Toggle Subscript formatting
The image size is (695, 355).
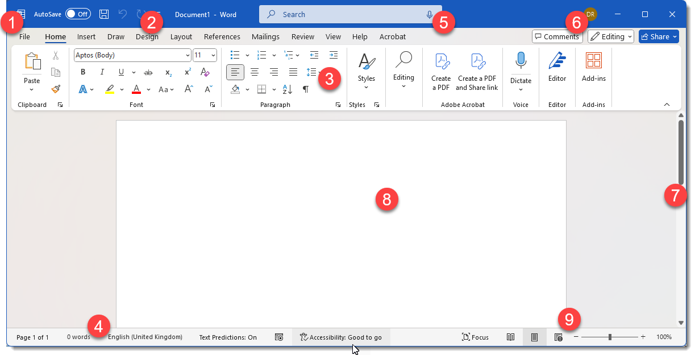[x=168, y=72]
